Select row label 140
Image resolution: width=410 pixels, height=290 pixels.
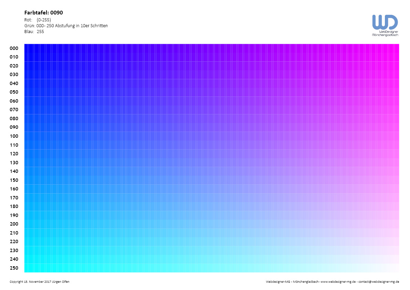click(x=14, y=171)
